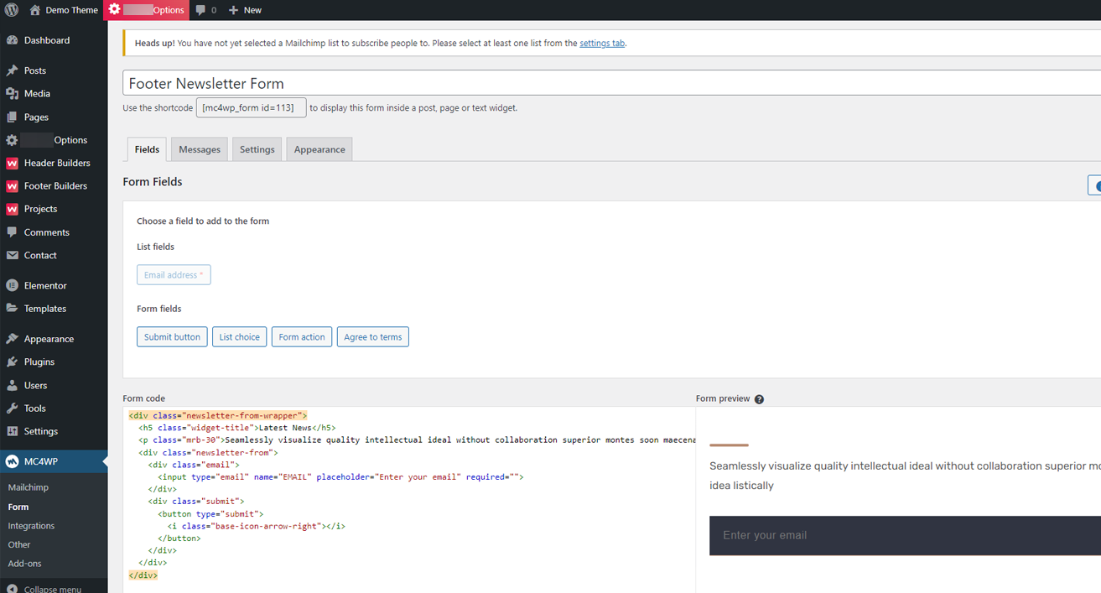Click the WordPress logo in the admin bar
This screenshot has width=1101, height=593.
12,9
